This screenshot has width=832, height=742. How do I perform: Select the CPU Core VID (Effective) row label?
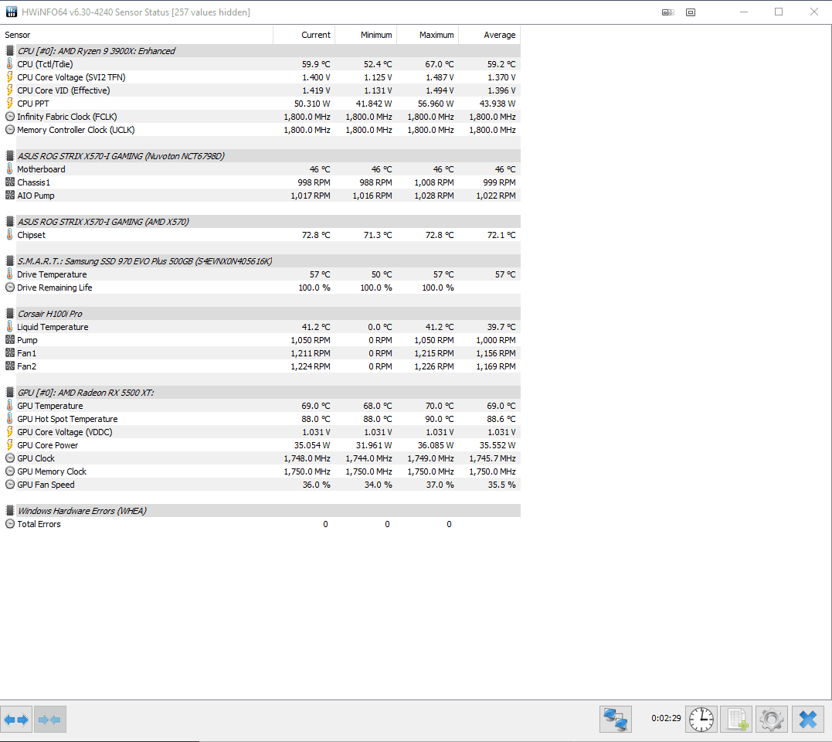[x=63, y=90]
